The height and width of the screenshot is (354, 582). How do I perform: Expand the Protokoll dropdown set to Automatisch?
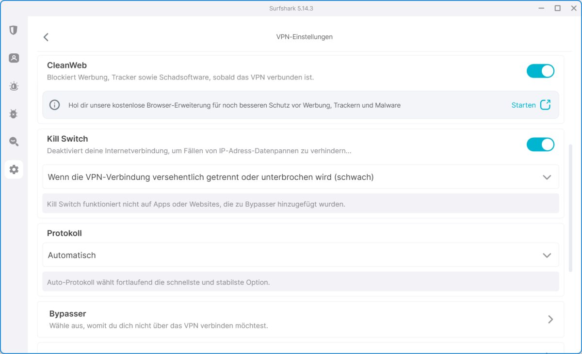(x=300, y=255)
